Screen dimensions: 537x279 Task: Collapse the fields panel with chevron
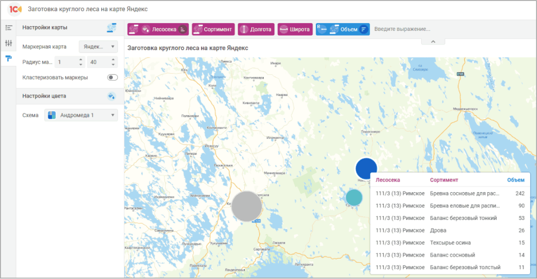click(x=433, y=41)
